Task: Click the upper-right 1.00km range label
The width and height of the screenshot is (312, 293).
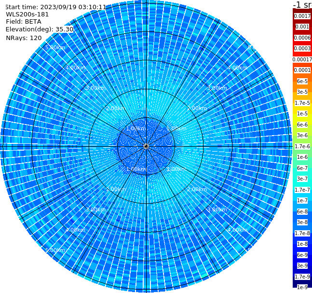Action: coord(176,128)
